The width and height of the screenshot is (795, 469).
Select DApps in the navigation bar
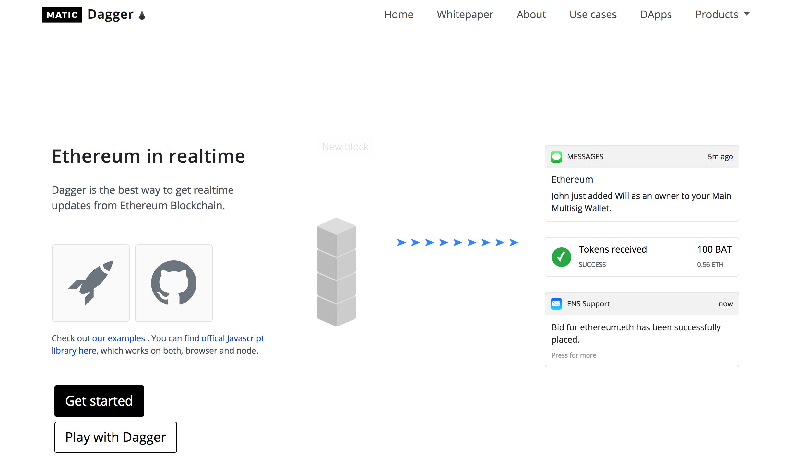click(656, 15)
